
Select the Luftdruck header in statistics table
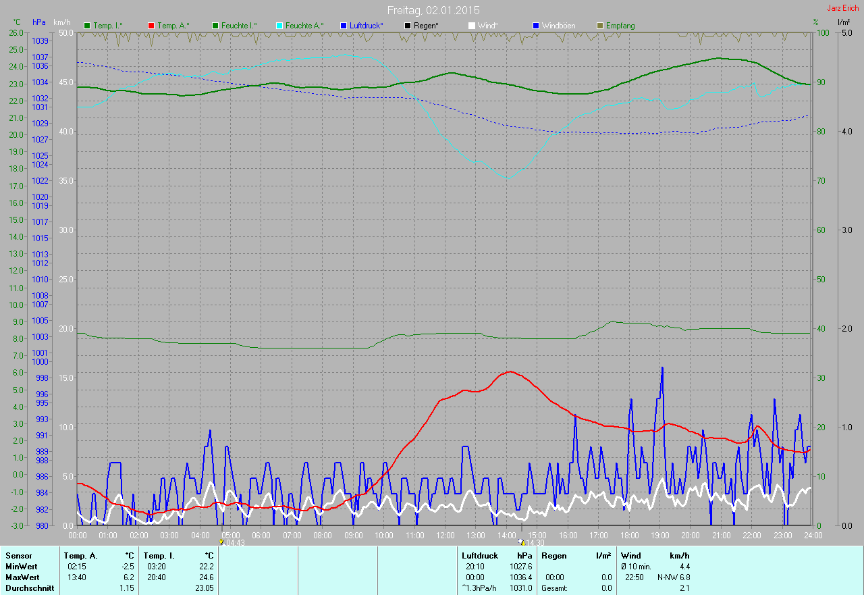[x=480, y=555]
